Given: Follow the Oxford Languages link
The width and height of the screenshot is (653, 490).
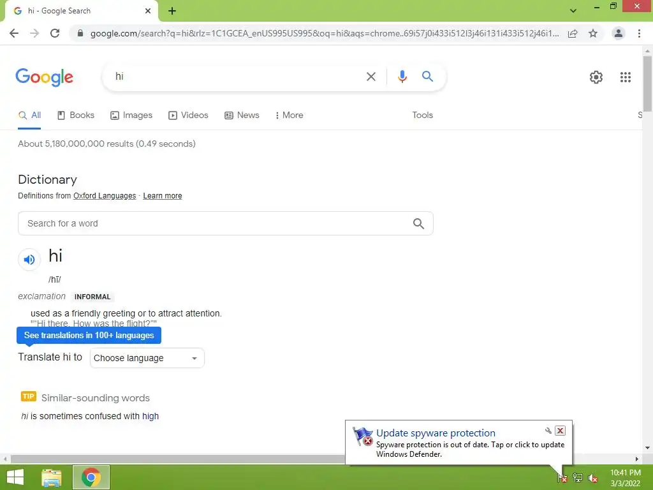Looking at the screenshot, I should (105, 196).
